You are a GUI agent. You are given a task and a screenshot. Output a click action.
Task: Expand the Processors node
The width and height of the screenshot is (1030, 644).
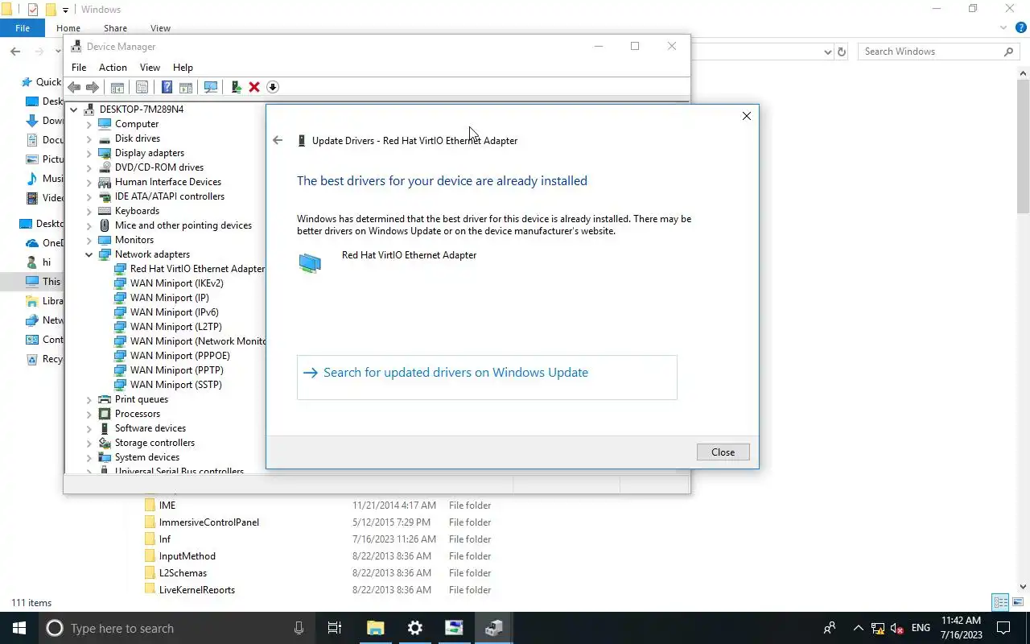[x=89, y=414]
